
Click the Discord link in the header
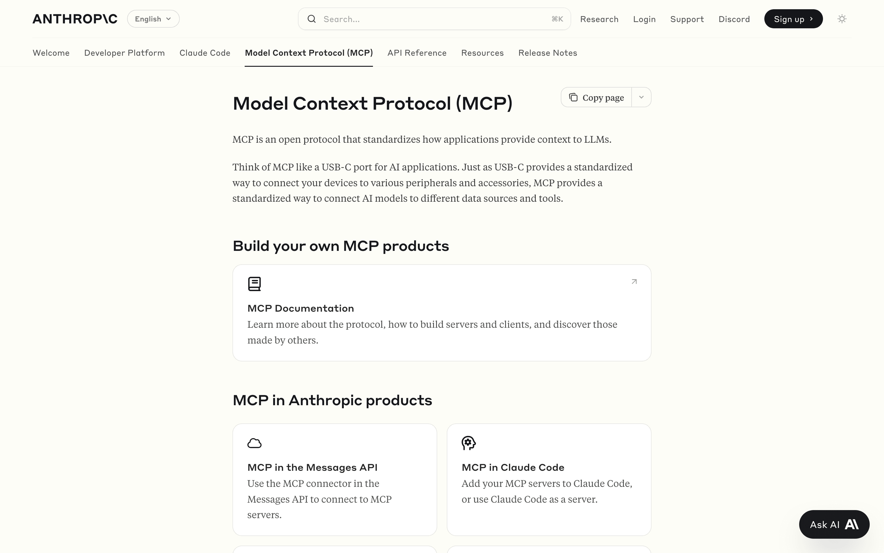734,19
